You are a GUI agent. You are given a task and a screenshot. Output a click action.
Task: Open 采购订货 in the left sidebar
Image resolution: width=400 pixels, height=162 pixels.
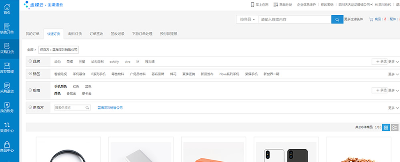pyautogui.click(x=7, y=49)
